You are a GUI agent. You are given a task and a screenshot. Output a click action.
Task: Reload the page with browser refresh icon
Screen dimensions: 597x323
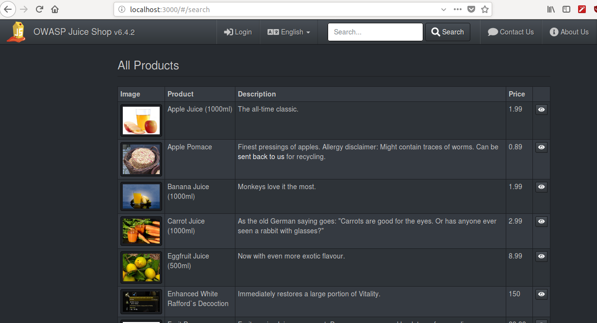click(39, 9)
